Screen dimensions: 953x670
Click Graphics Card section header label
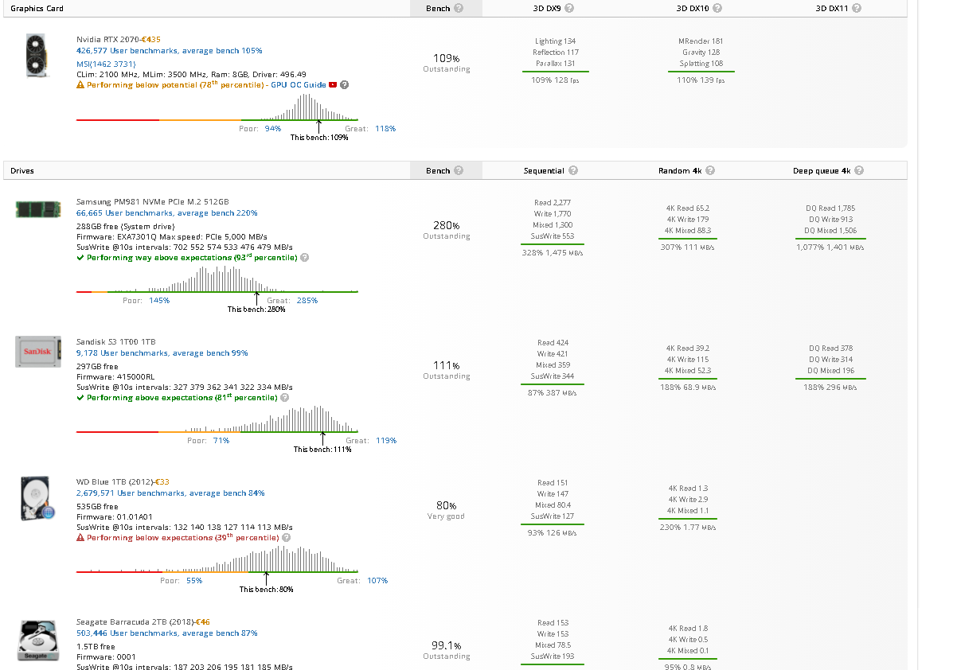(x=37, y=9)
